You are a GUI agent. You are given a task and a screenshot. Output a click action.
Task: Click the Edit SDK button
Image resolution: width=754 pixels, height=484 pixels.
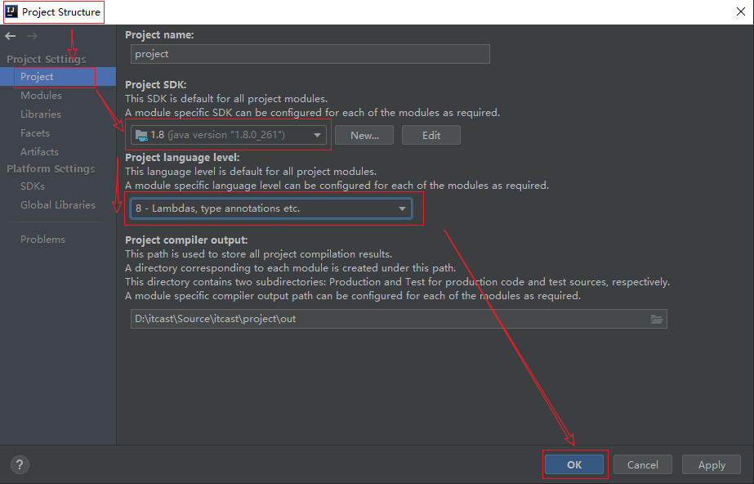click(431, 136)
